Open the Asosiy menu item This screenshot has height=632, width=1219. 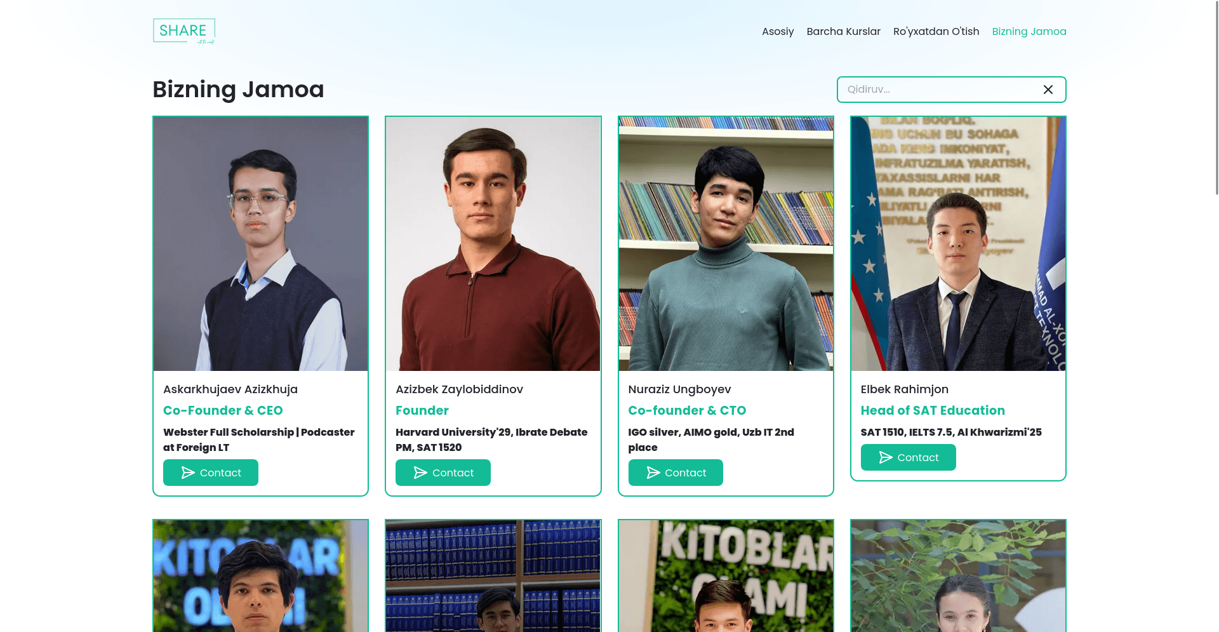778,31
